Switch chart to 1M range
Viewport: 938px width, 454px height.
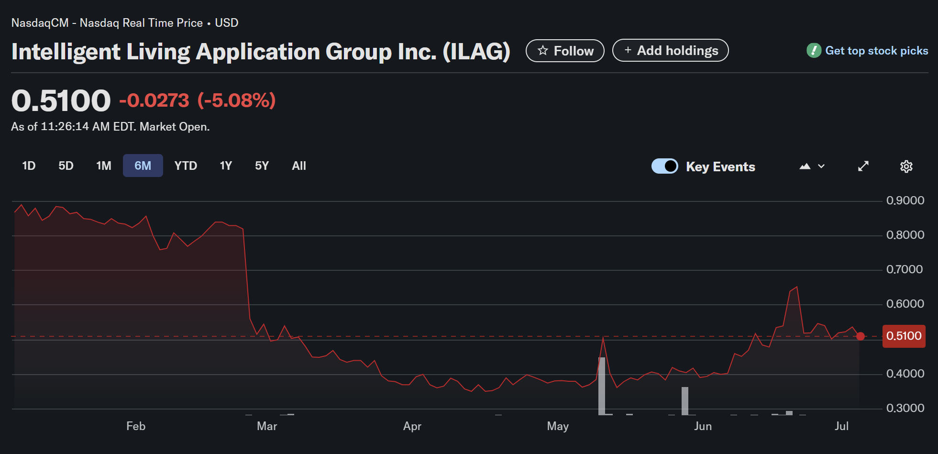point(103,166)
